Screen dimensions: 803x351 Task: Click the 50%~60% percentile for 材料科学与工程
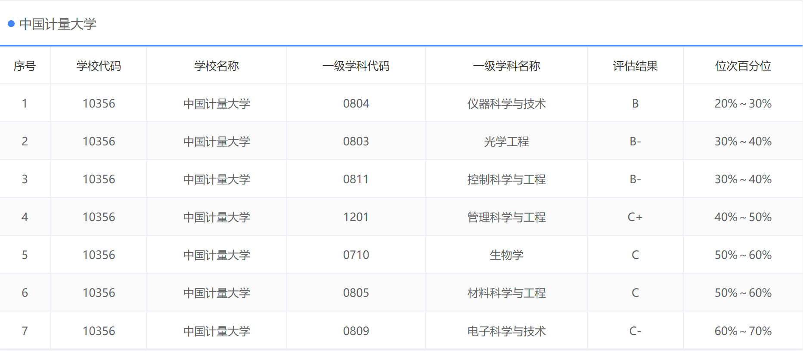click(743, 293)
